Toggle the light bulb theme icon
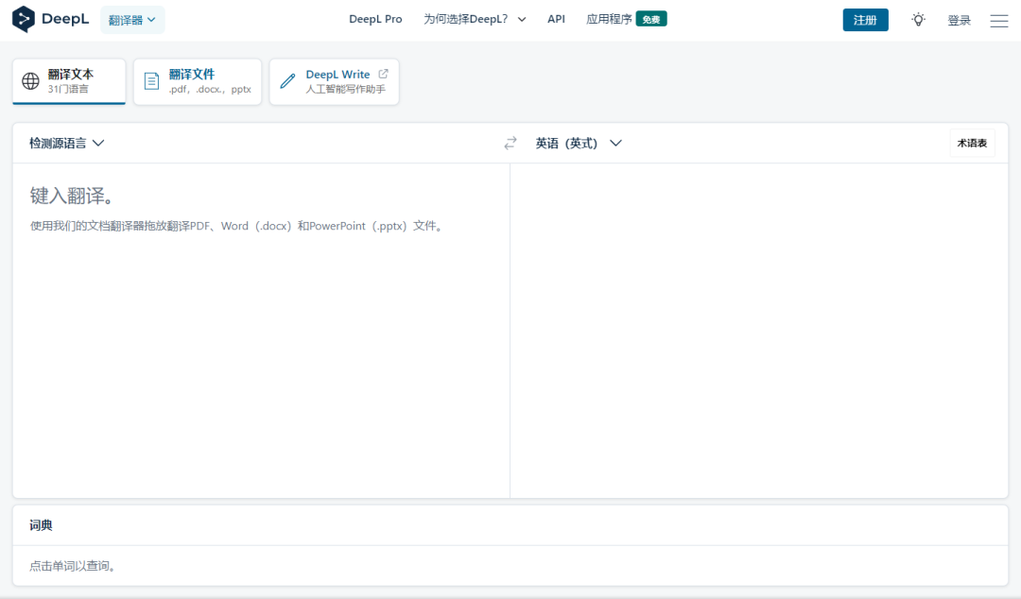Screen dimensions: 1021x599 click(918, 20)
